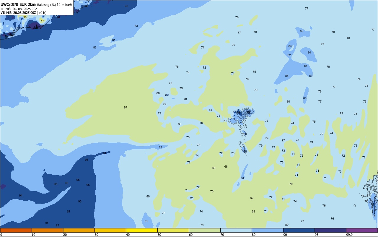Click the dark orange 0–10 legend swatch

(x=16, y=230)
